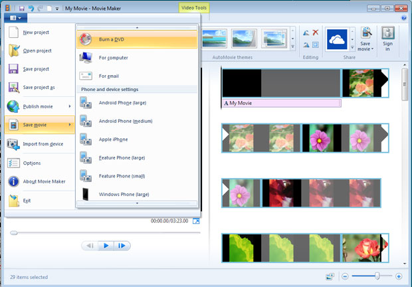412x287 pixels.
Task: Click the rotate left icon
Action: (x=306, y=33)
